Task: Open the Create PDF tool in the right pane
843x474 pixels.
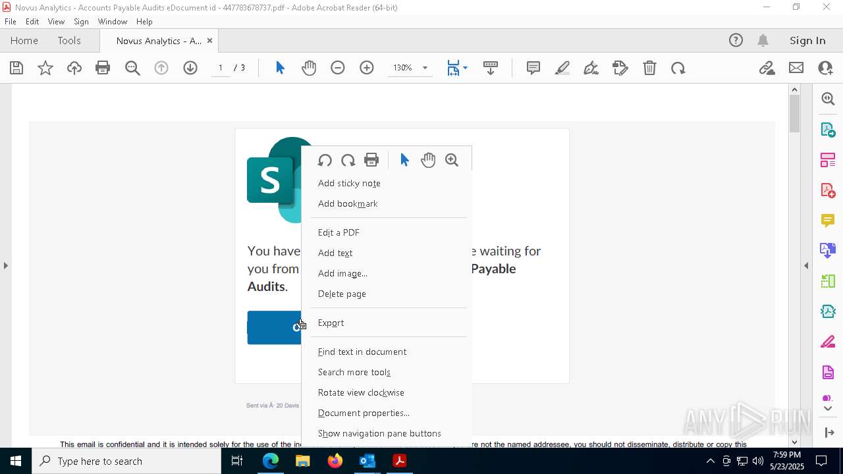Action: point(828,190)
